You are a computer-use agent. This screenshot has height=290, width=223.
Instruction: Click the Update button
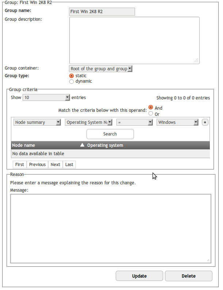point(139,276)
